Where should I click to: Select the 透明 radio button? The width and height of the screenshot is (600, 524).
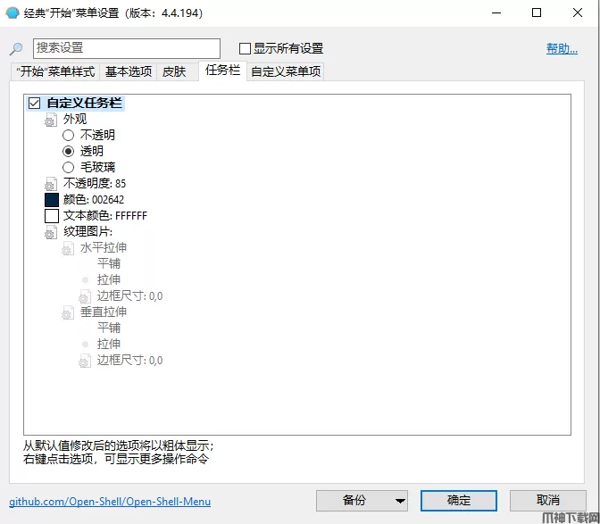(68, 151)
